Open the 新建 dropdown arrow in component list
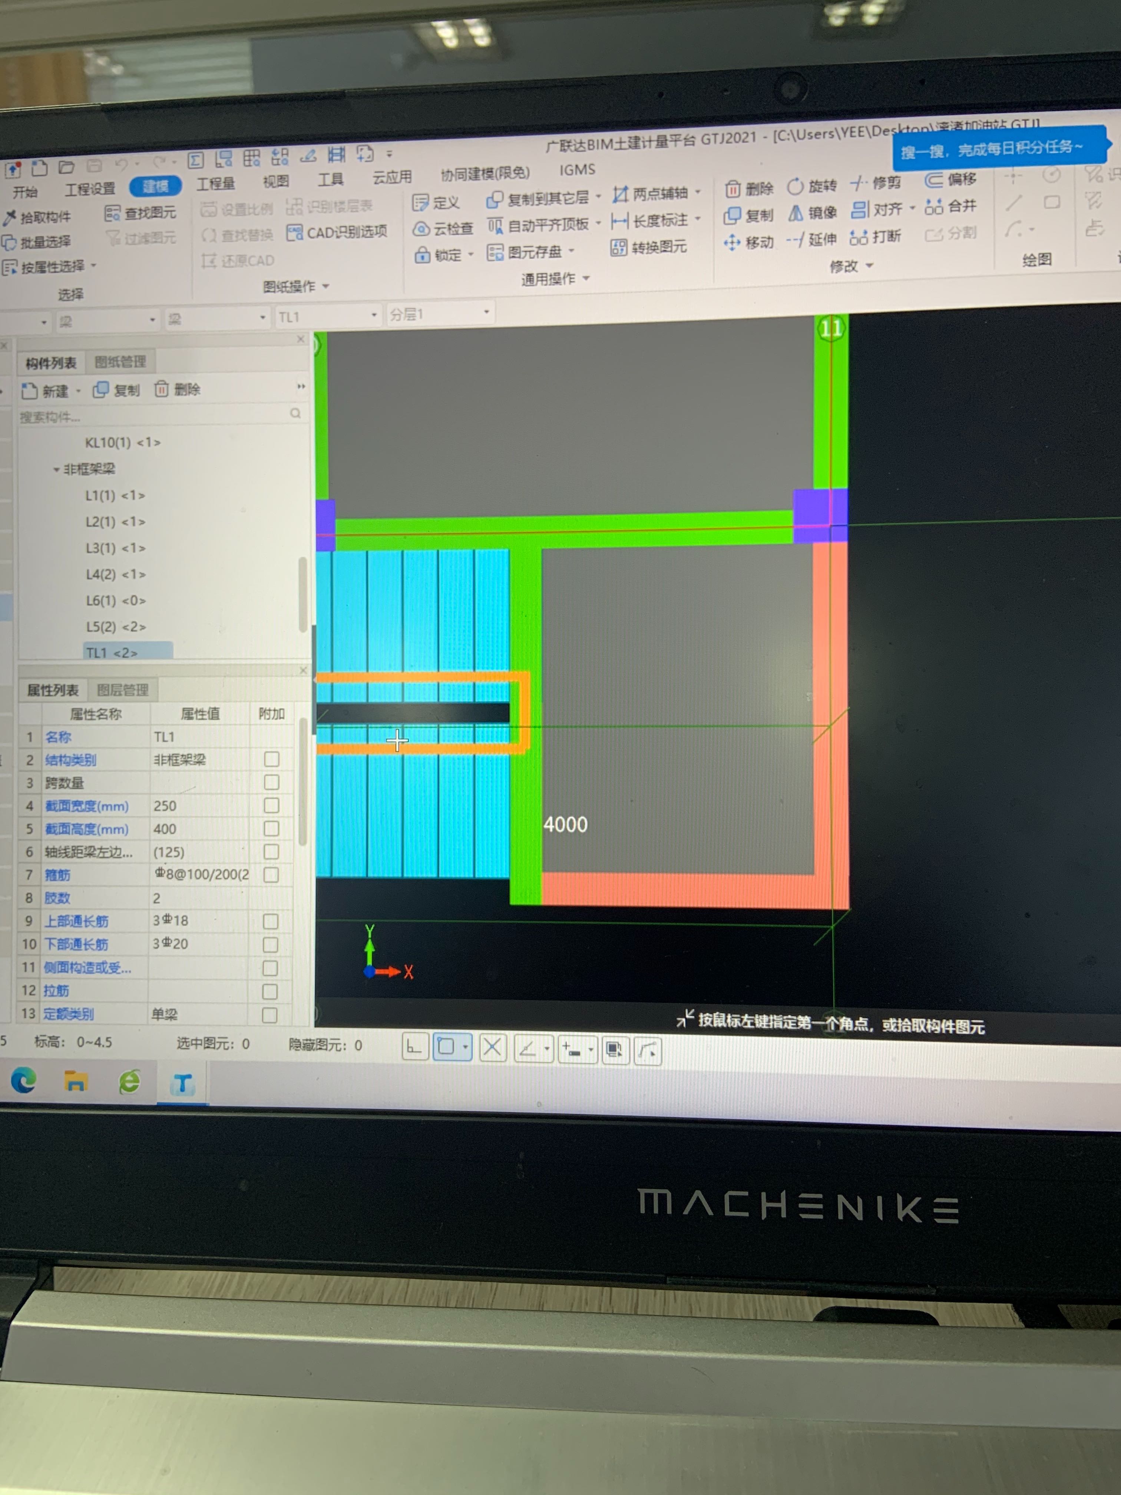This screenshot has height=1495, width=1121. [78, 391]
